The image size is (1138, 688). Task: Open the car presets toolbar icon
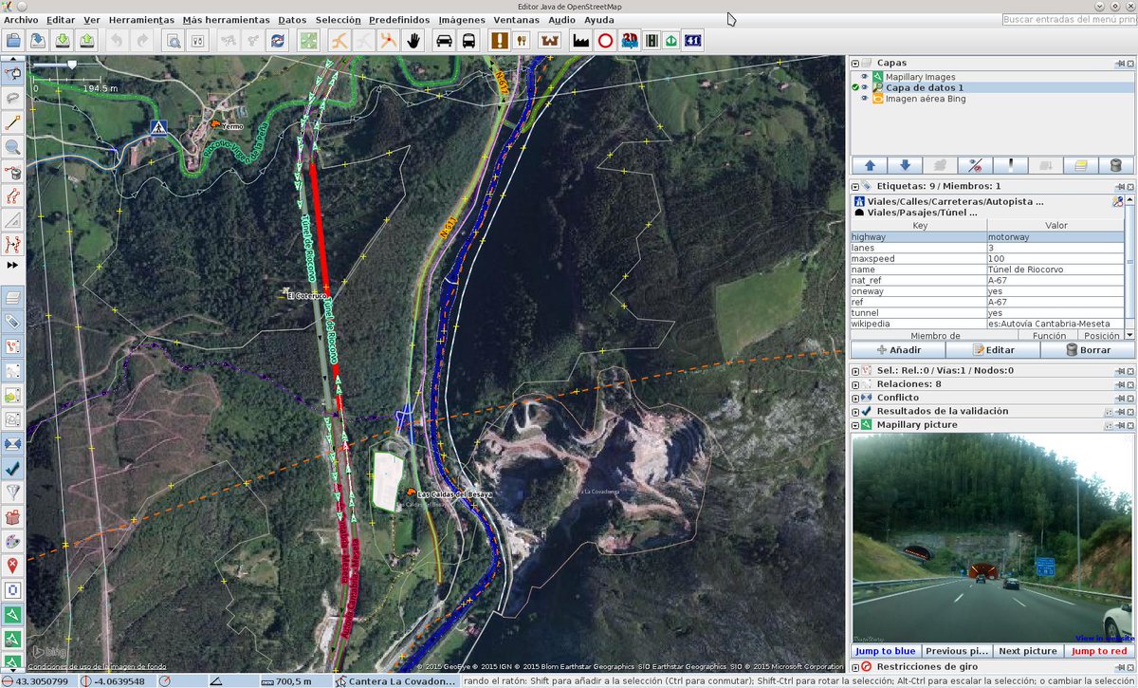coord(444,41)
